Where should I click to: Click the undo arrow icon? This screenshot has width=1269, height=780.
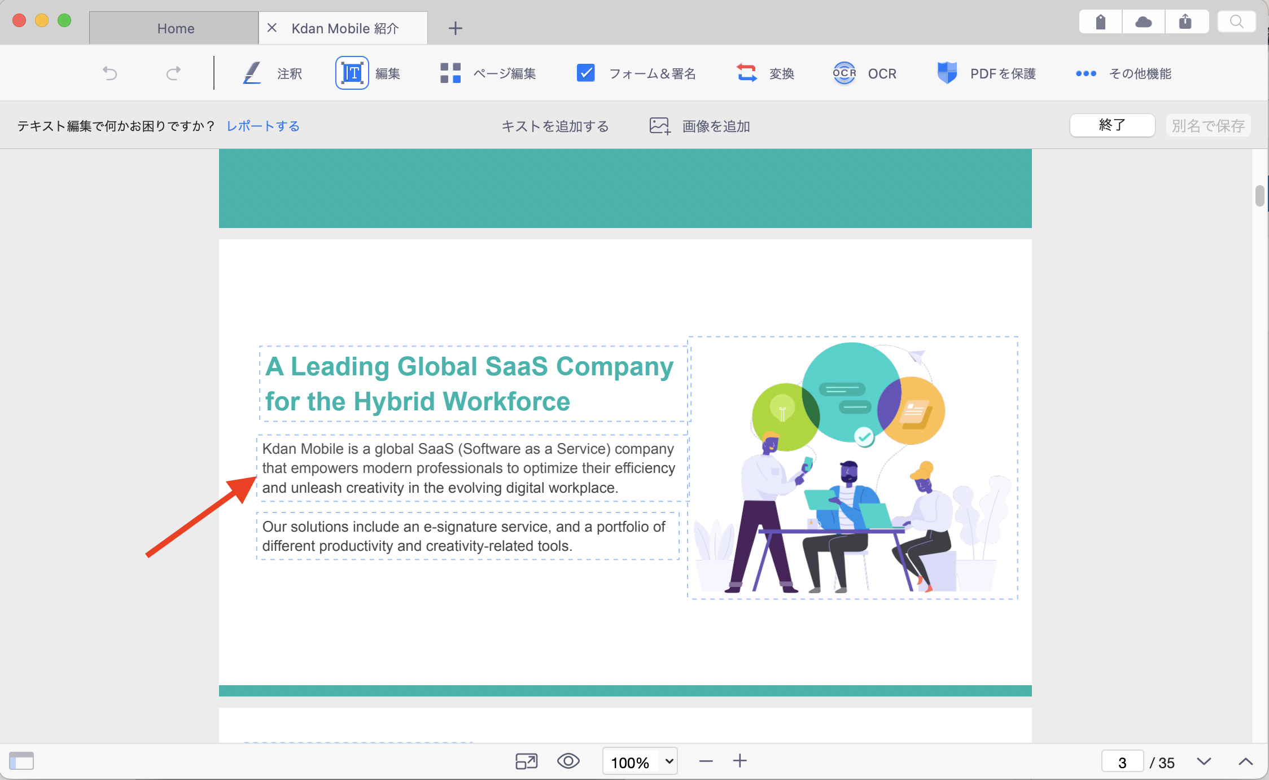click(x=110, y=73)
